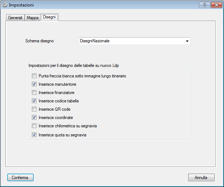The width and height of the screenshot is (224, 187).
Task: Click the DisegniNazionale combo box field
Action: pos(130,41)
